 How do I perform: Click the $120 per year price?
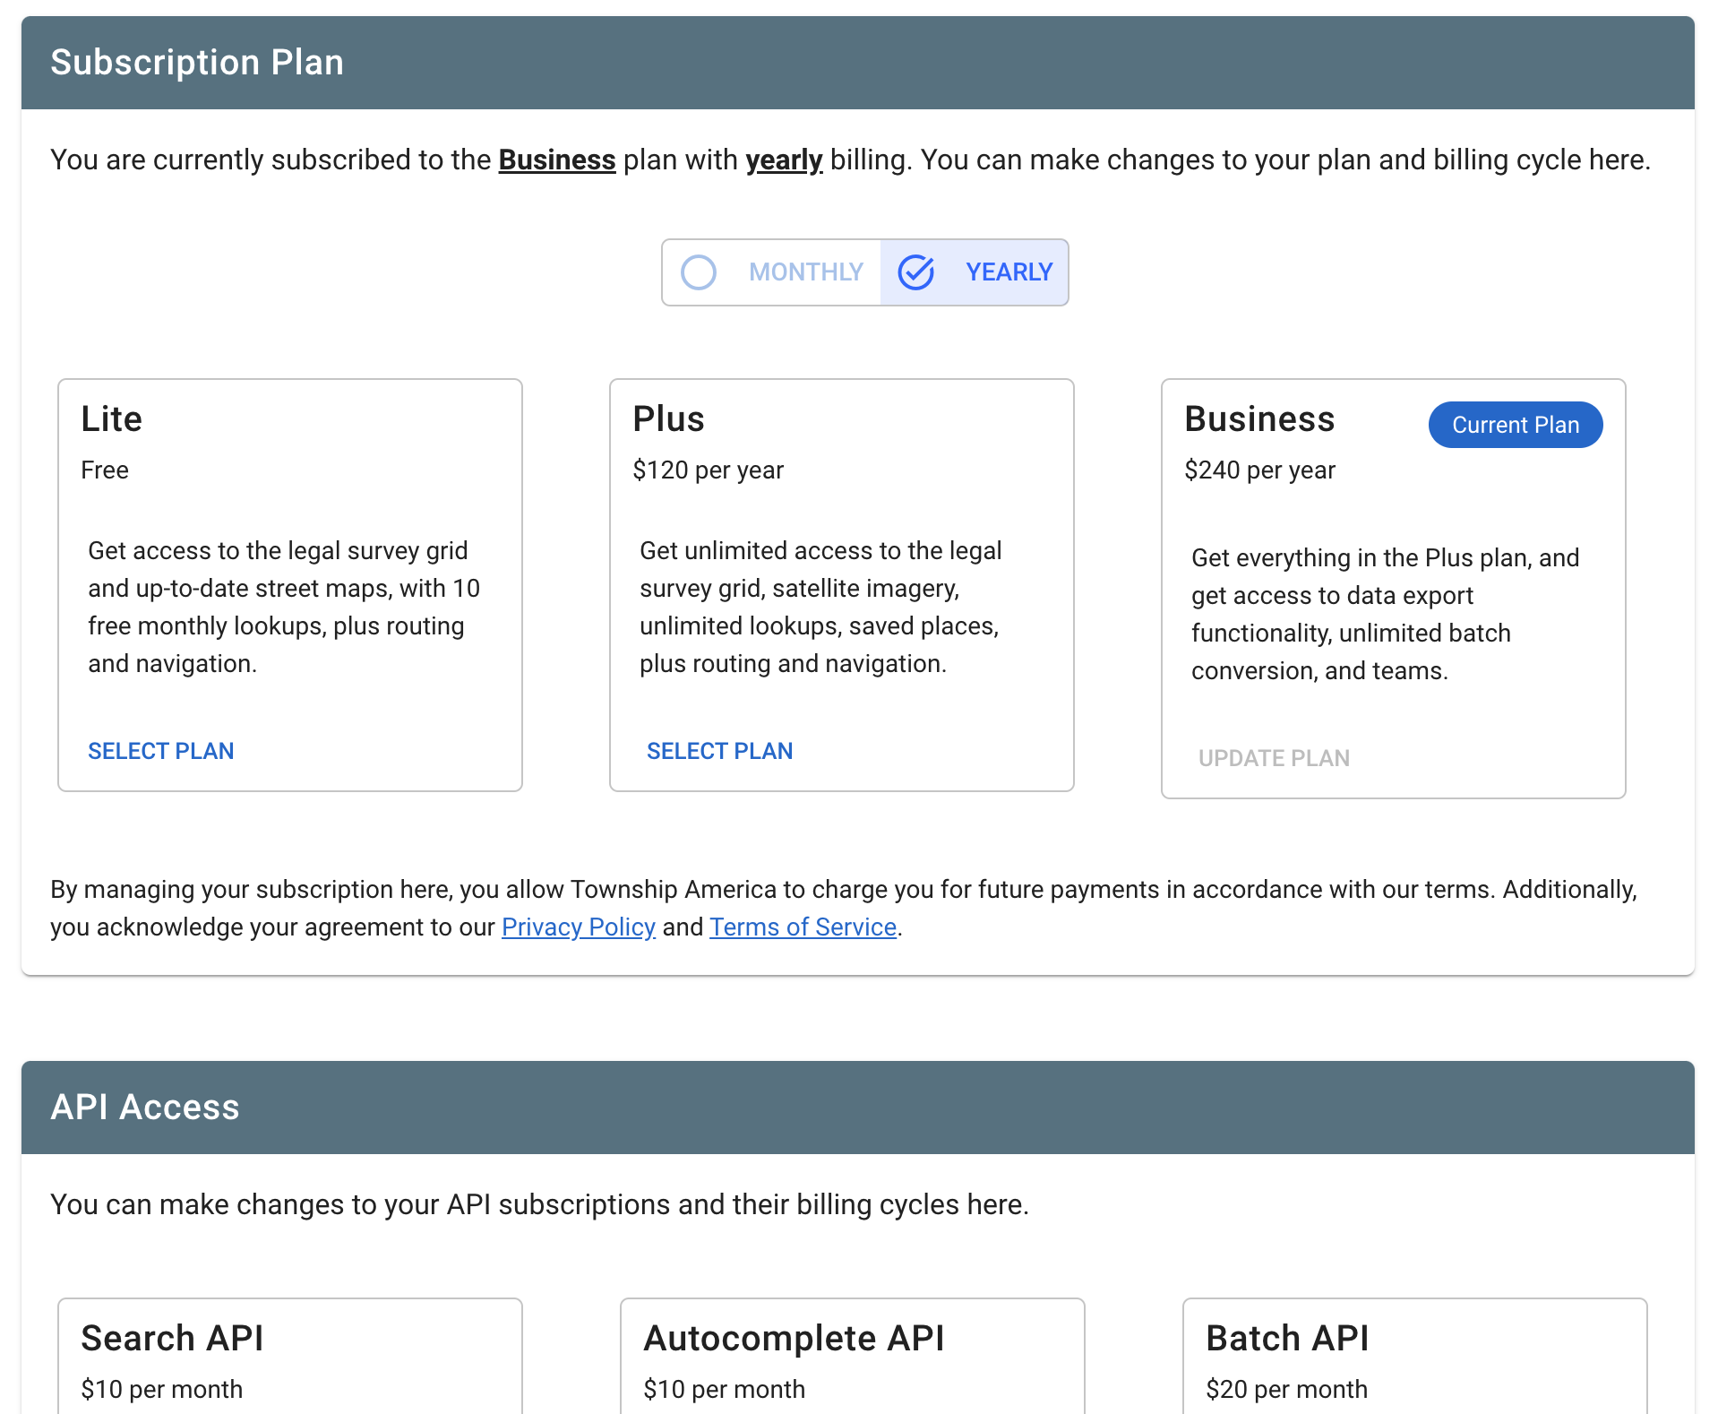(x=709, y=470)
